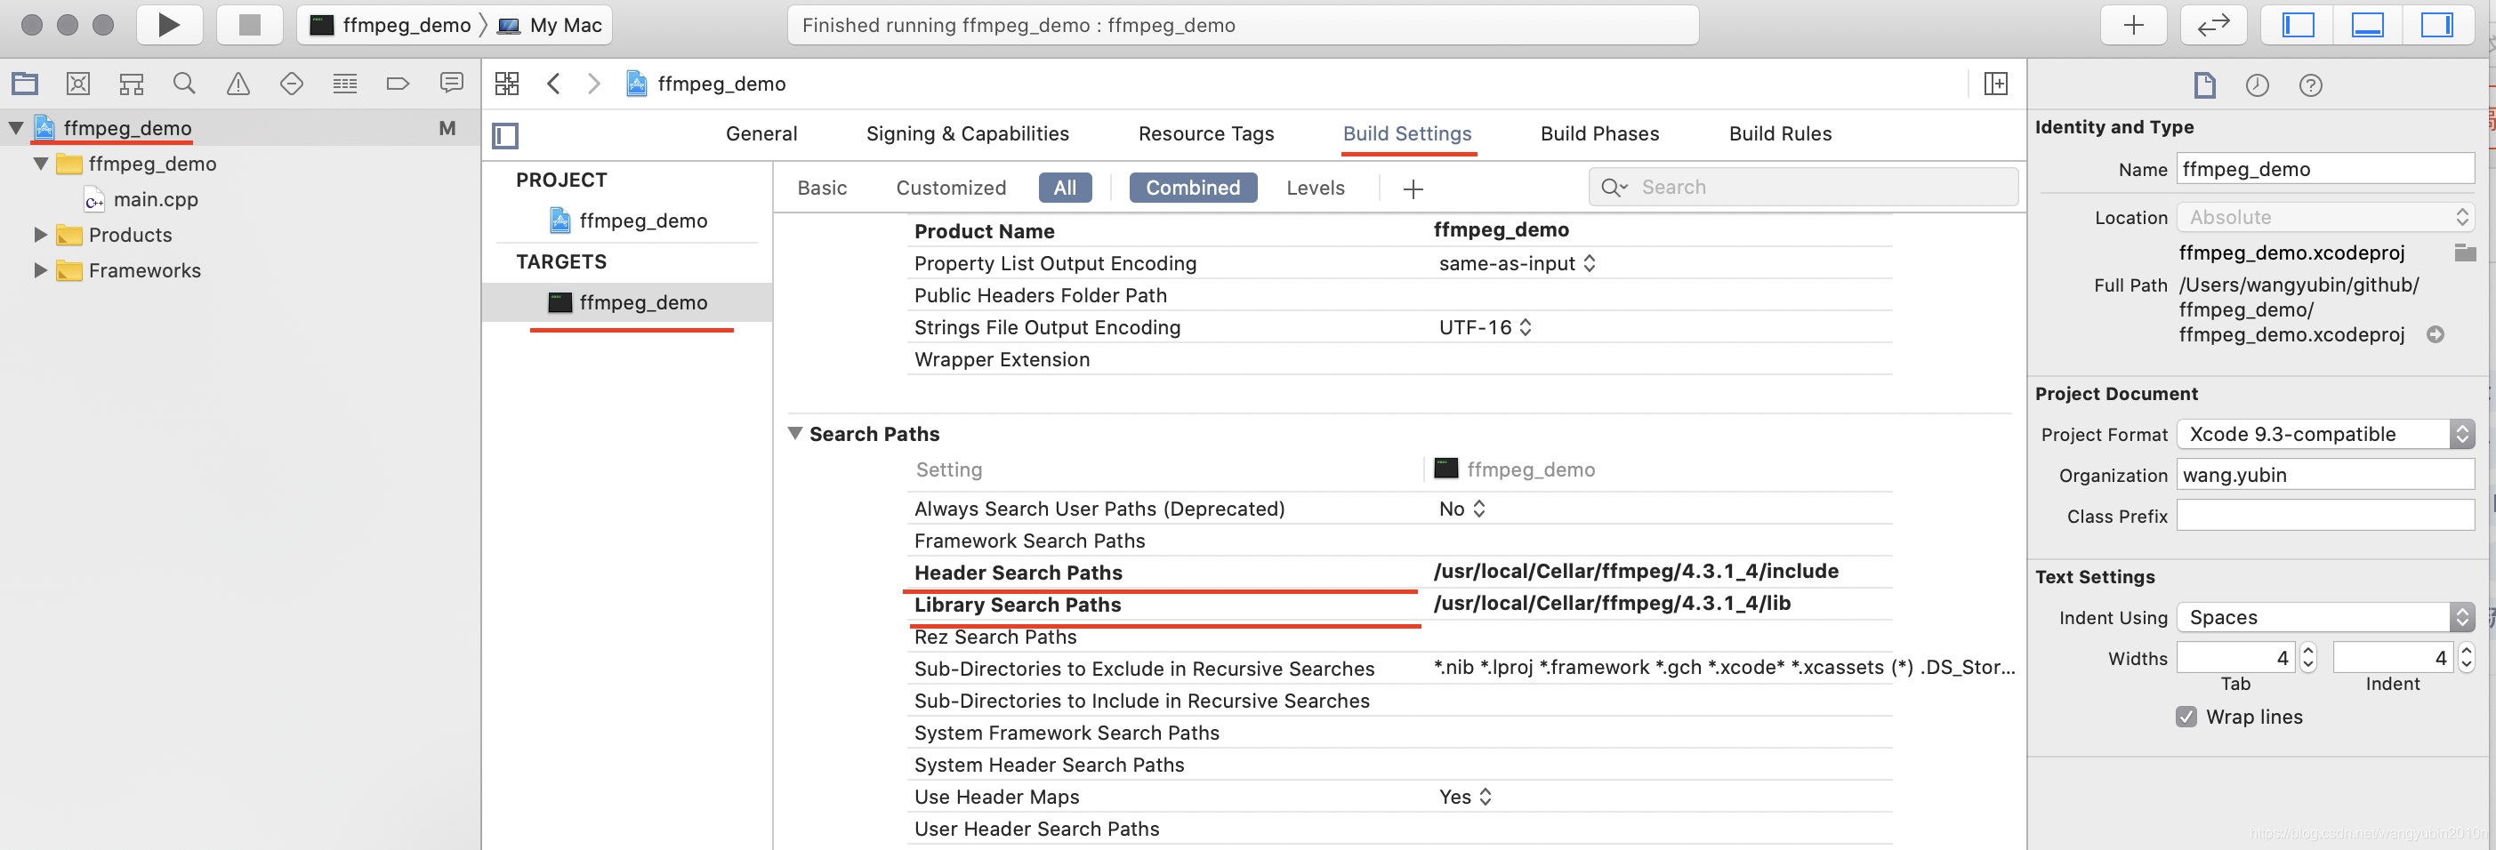Show the Symbol navigator
2496x850 pixels.
131,84
